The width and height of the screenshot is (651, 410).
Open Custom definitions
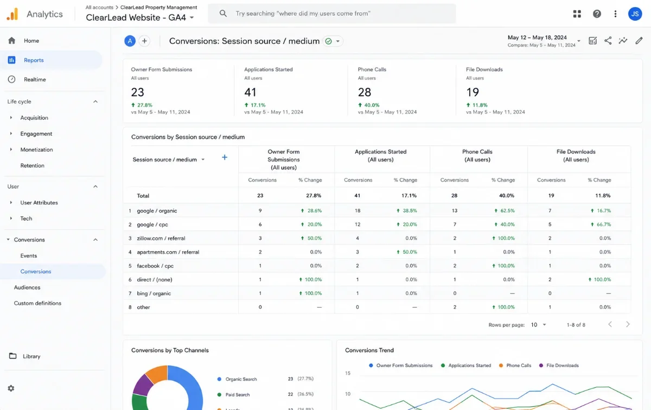coord(37,303)
